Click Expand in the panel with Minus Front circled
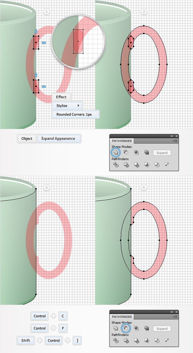This screenshot has height=353, width=193. 162,329
